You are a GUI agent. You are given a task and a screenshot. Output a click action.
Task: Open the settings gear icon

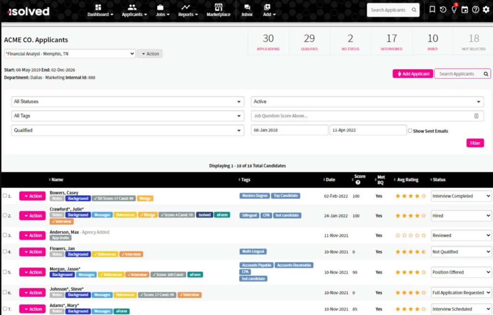point(485,9)
